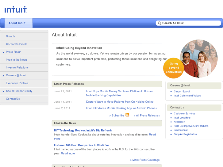Open MIT Technology Review article headline
The image size is (223, 167).
point(83,131)
